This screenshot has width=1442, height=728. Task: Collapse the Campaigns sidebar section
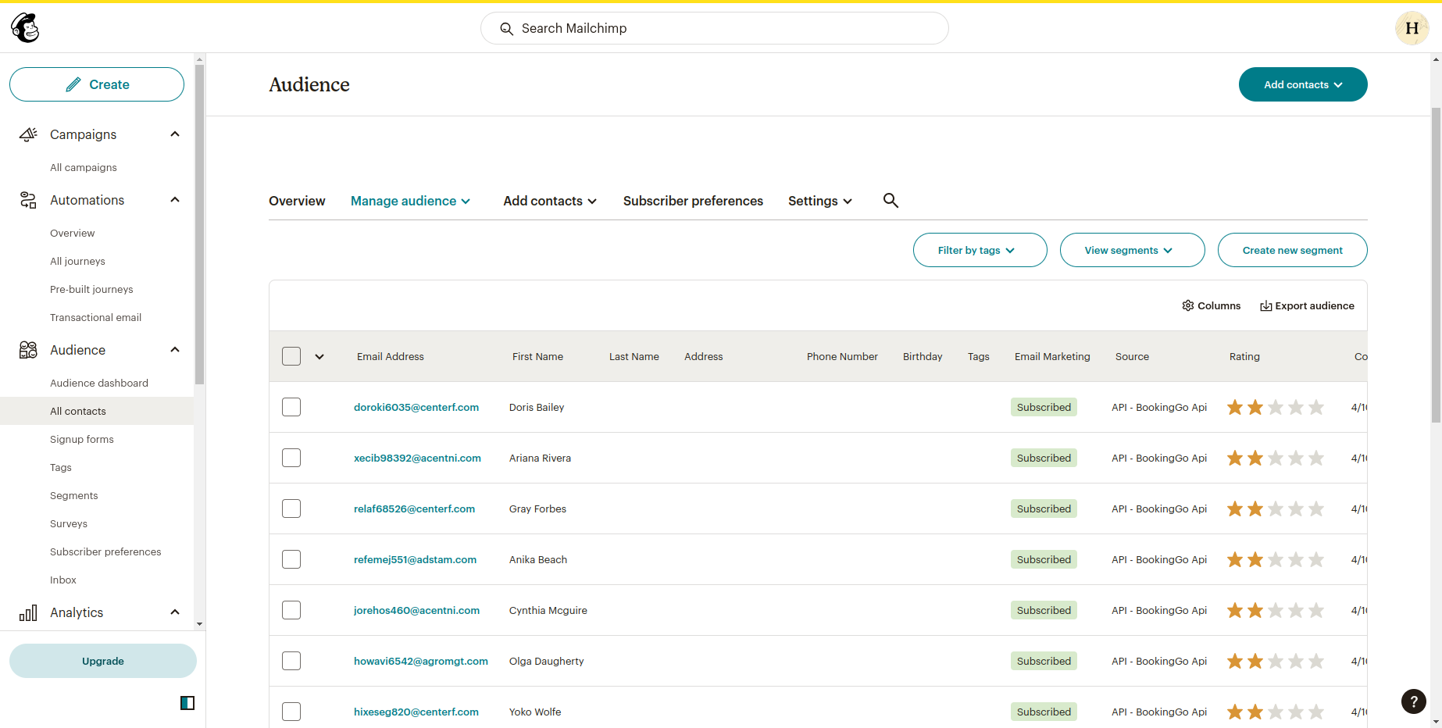[175, 134]
